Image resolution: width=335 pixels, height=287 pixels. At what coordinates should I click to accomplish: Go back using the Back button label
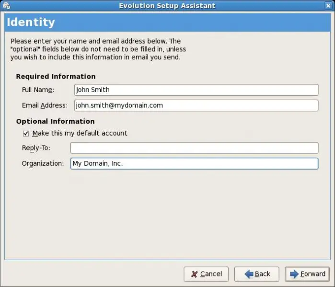262,274
